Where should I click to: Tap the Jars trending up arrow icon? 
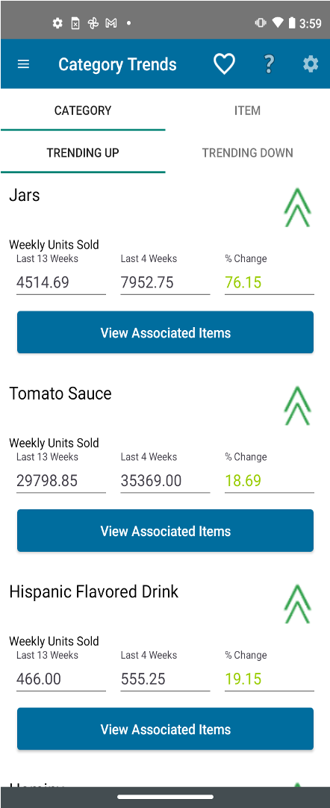tap(298, 208)
